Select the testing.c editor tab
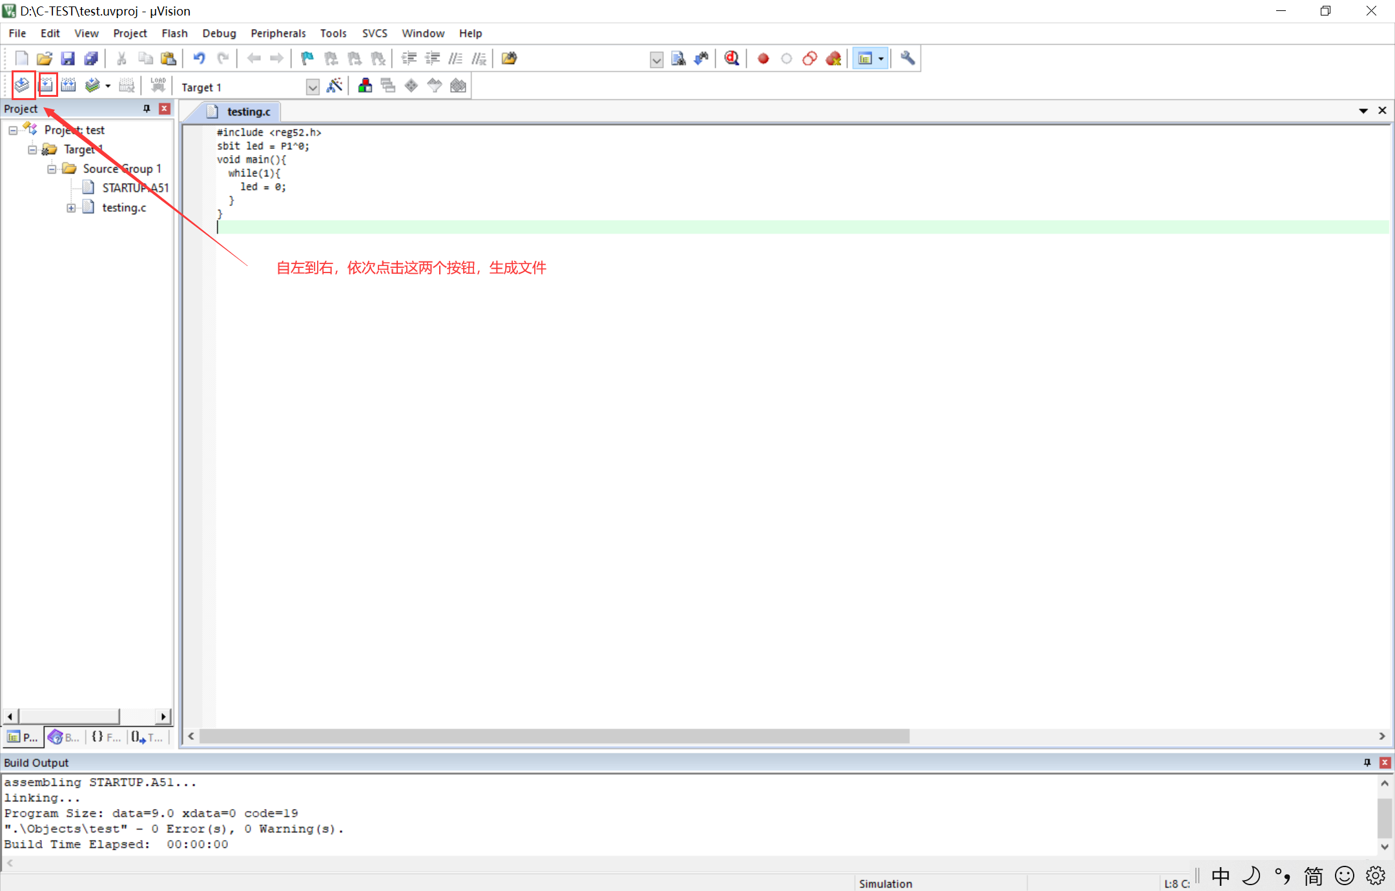The image size is (1395, 891). (x=248, y=112)
